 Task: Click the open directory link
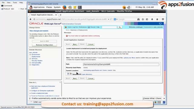click(87, 74)
